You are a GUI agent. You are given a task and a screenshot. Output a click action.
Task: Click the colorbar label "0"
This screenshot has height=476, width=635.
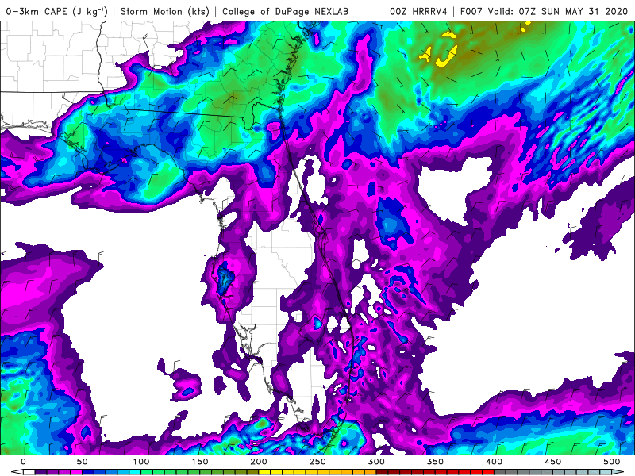click(x=23, y=462)
